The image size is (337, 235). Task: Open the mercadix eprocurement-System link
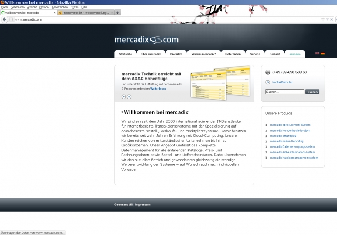coord(290,125)
